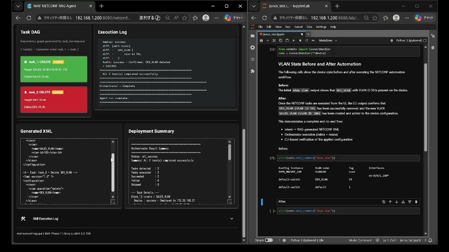Click Ln 1, Col 1 status entry
Screen dimensions: 449x252
pos(390,240)
